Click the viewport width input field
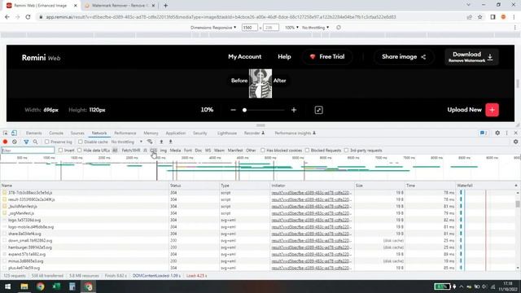The height and width of the screenshot is (293, 521). (x=250, y=28)
